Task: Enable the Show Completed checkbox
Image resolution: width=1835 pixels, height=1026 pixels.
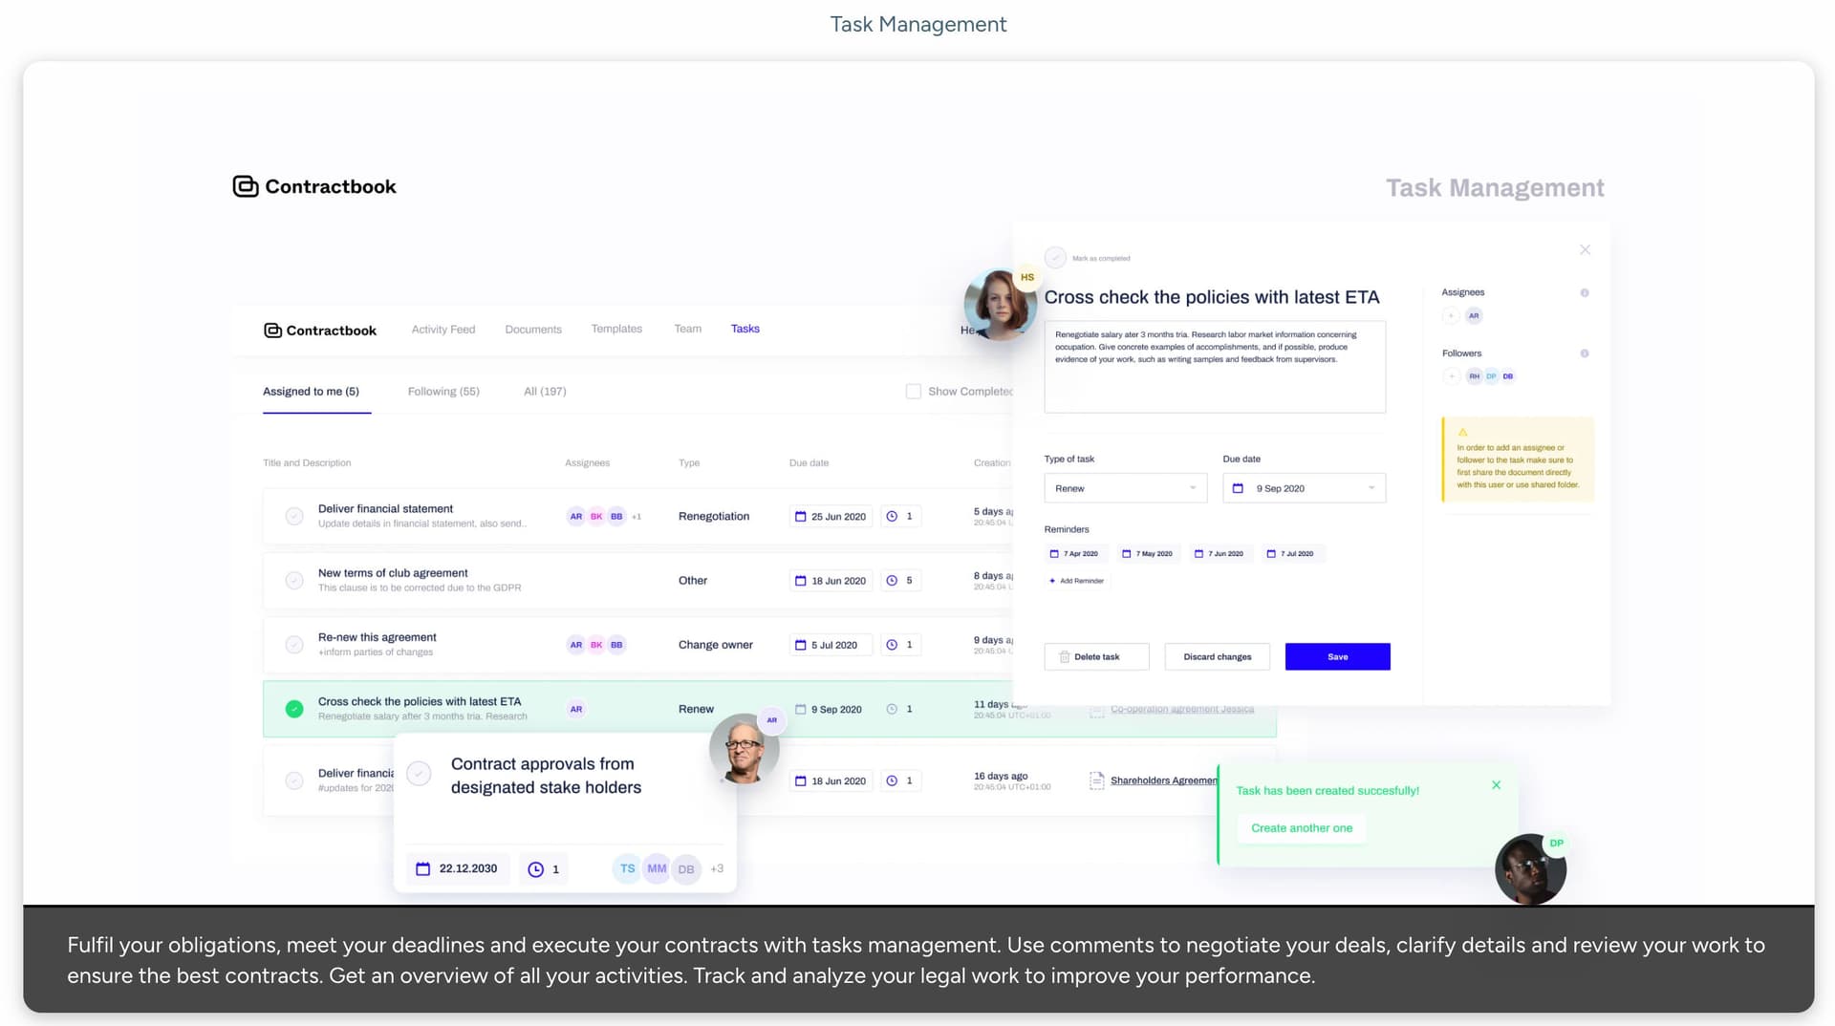Action: point(914,392)
